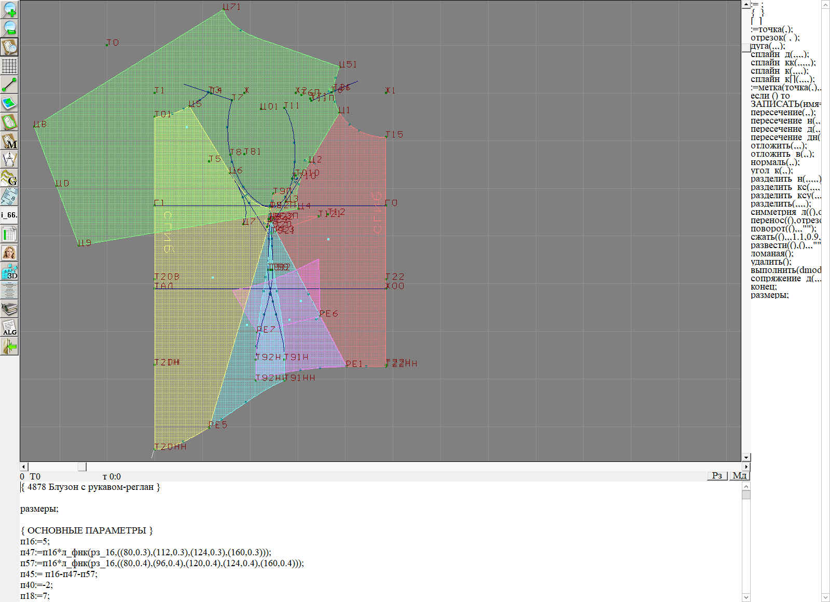Click in the code line 'п16:=5;'
This screenshot has width=830, height=602.
point(35,541)
